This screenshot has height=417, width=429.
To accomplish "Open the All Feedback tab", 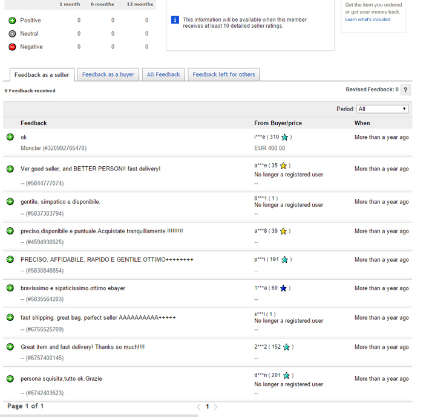I will pyautogui.click(x=163, y=74).
